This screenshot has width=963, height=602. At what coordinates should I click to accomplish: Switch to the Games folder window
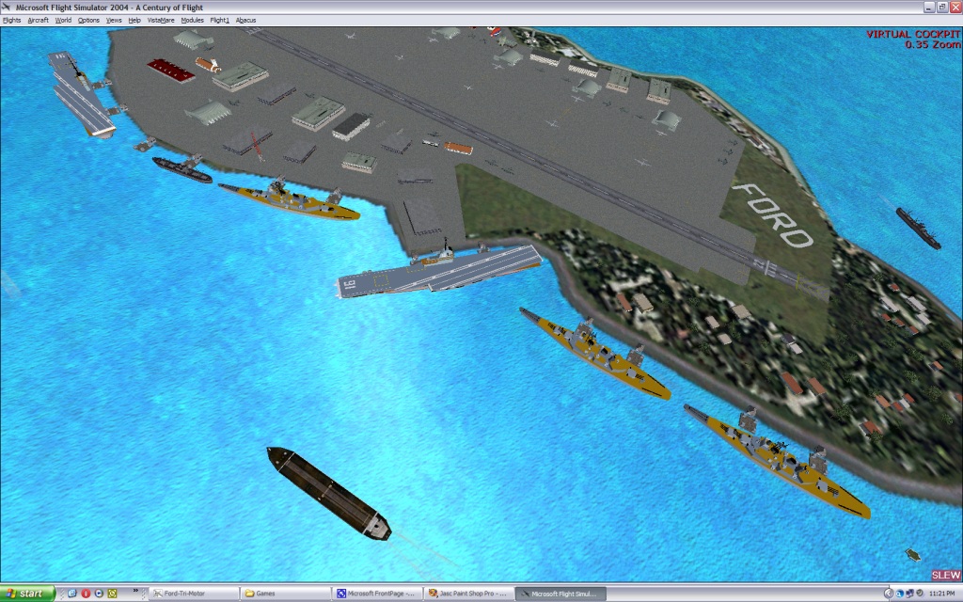pos(285,594)
